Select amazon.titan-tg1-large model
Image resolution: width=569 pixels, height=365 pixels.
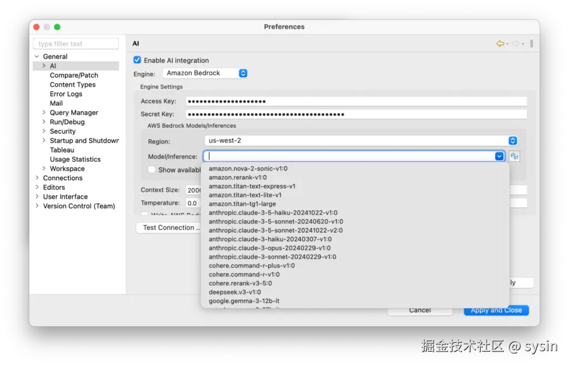pos(242,204)
